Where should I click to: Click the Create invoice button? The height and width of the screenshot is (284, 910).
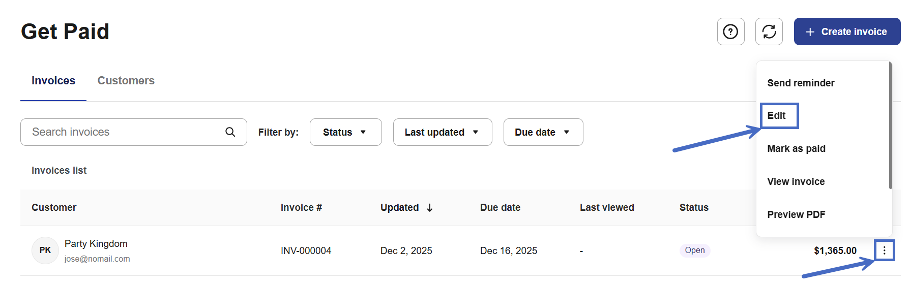pyautogui.click(x=847, y=31)
